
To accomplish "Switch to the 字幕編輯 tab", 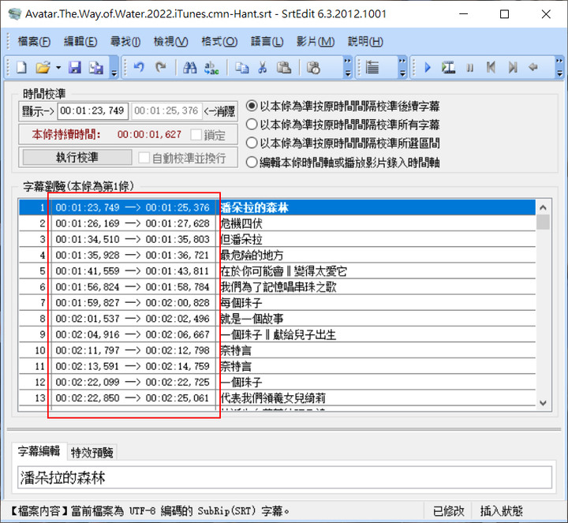I will click(x=39, y=451).
